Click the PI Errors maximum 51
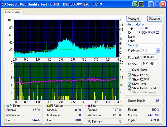The image size is (167, 127). [38, 115]
